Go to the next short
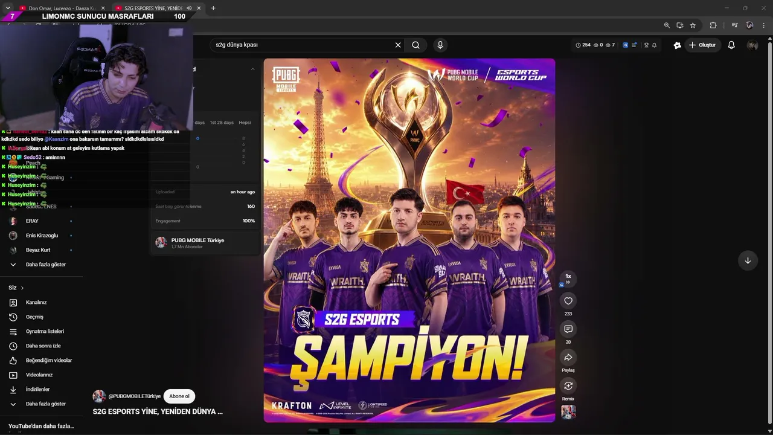Screen dimensions: 773x435 coord(748,260)
